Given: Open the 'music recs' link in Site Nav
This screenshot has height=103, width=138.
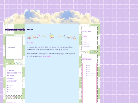Looking at the screenshot, I should pos(87,46).
